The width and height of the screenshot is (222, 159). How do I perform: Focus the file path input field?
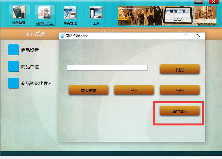pyautogui.click(x=107, y=68)
